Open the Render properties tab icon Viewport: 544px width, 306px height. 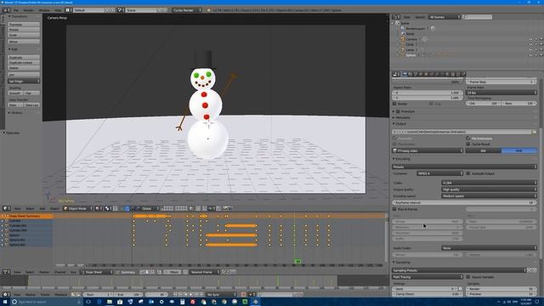click(405, 74)
